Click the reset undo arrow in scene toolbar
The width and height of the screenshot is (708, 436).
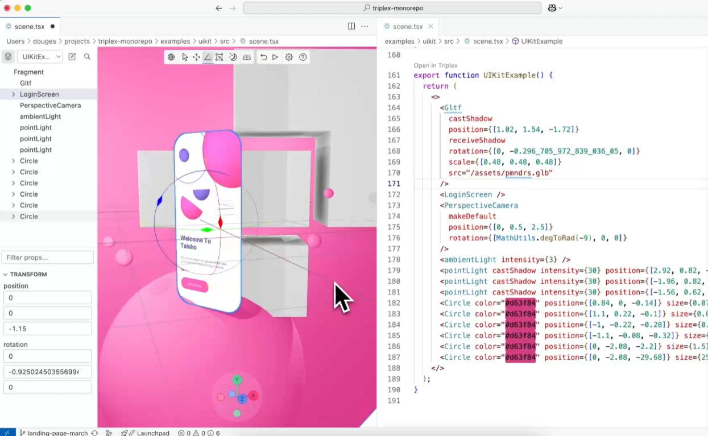263,57
